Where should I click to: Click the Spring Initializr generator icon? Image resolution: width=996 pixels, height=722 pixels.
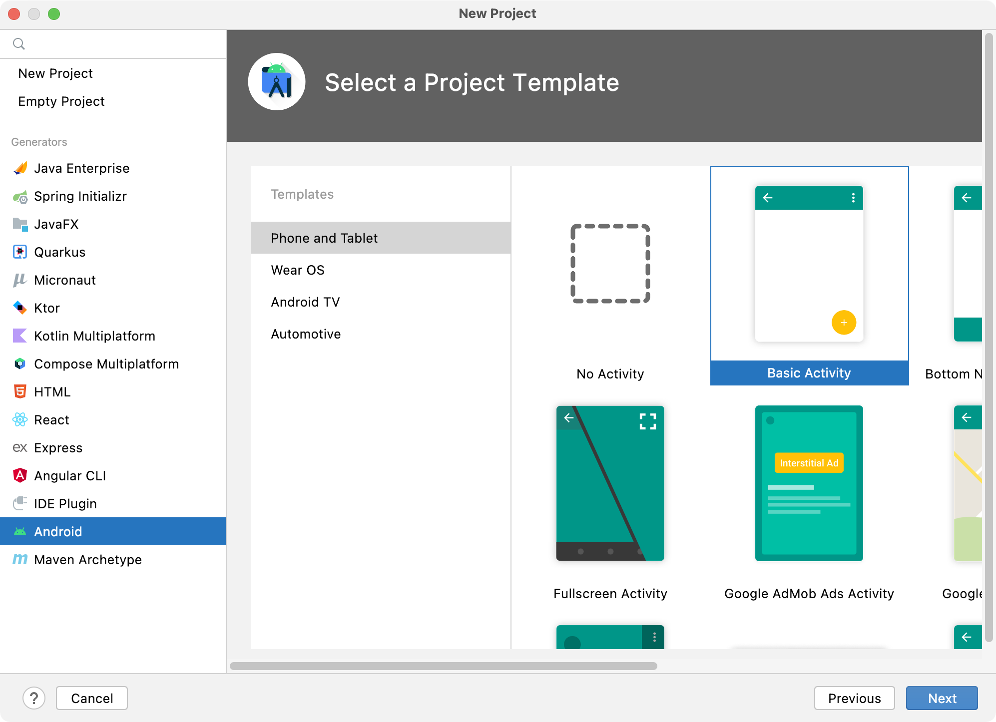19,196
